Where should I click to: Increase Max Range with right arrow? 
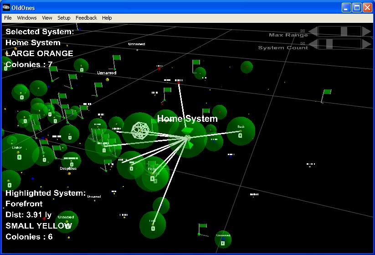367,31
